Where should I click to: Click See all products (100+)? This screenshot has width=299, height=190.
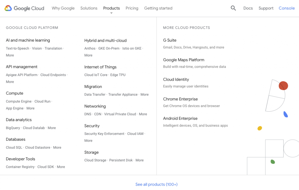pyautogui.click(x=157, y=184)
